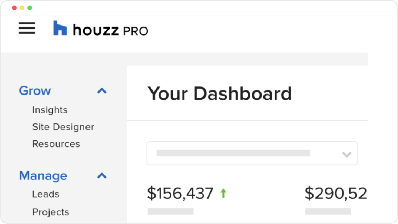Open the dashboard filter dropdown
The height and width of the screenshot is (224, 398).
[x=252, y=153]
